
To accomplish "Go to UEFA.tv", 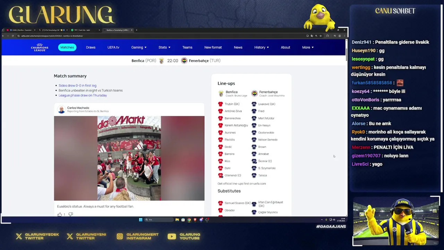I will [113, 47].
